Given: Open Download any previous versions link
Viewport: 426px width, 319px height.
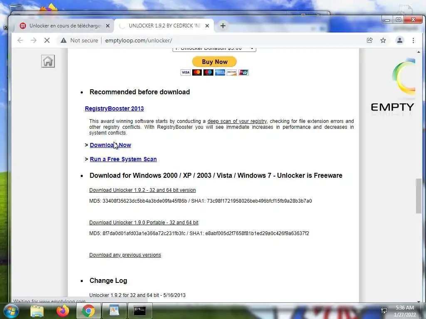Looking at the screenshot, I should pos(125,255).
